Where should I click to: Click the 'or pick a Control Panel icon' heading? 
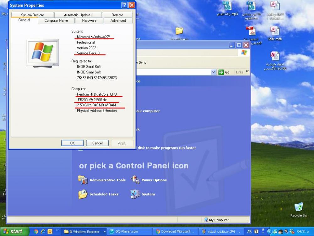point(134,166)
